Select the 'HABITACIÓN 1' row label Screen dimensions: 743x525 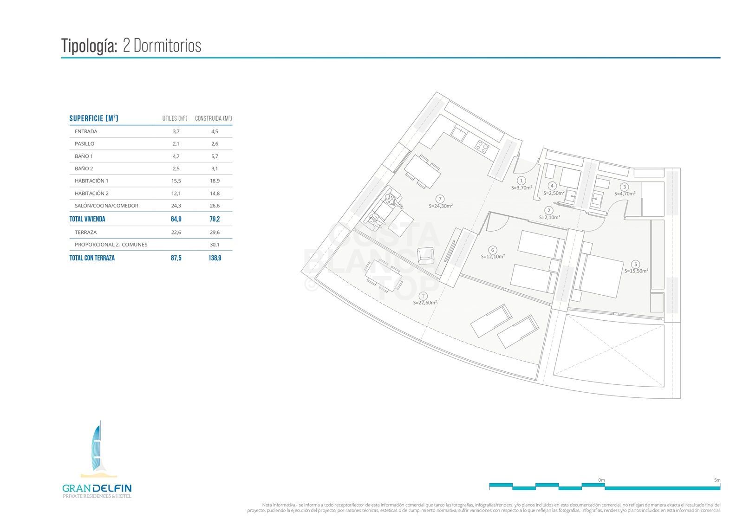(x=91, y=181)
